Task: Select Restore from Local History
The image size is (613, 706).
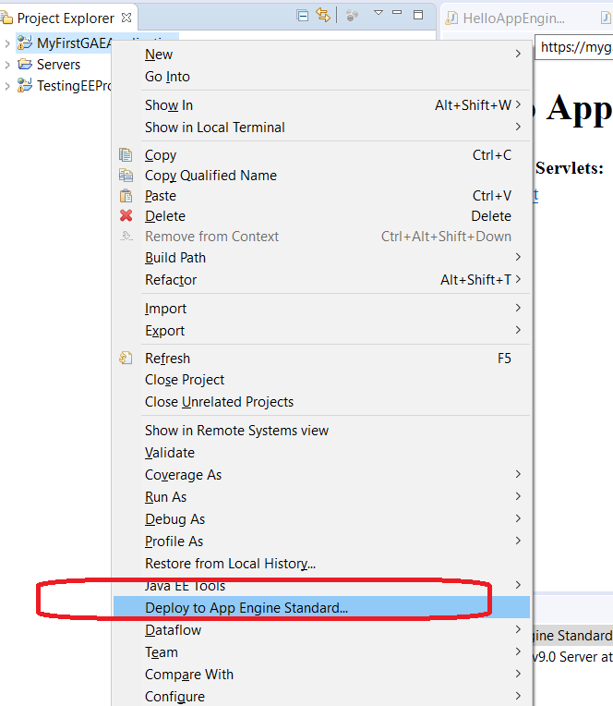Action: tap(230, 564)
